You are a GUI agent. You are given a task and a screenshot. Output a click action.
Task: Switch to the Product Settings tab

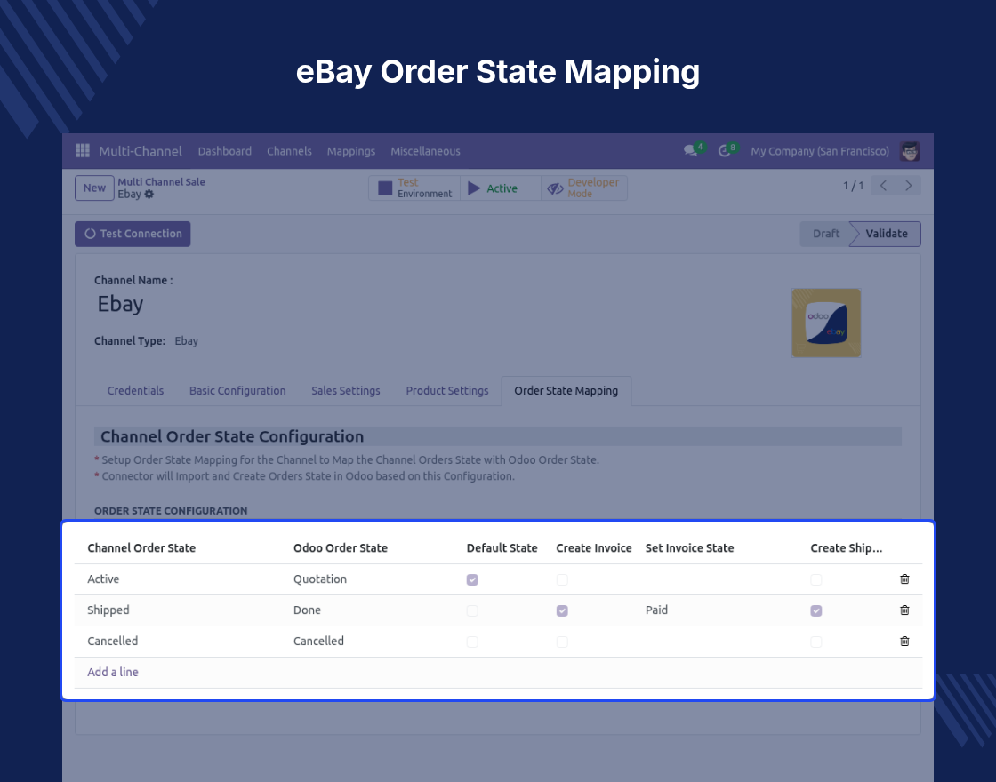tap(447, 390)
